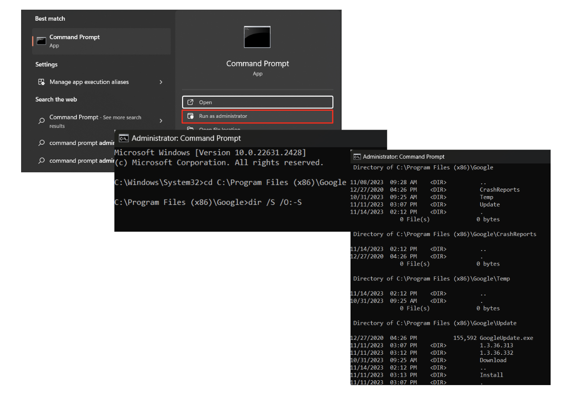Click the large Command Prompt icon in the preview pane

click(x=257, y=37)
